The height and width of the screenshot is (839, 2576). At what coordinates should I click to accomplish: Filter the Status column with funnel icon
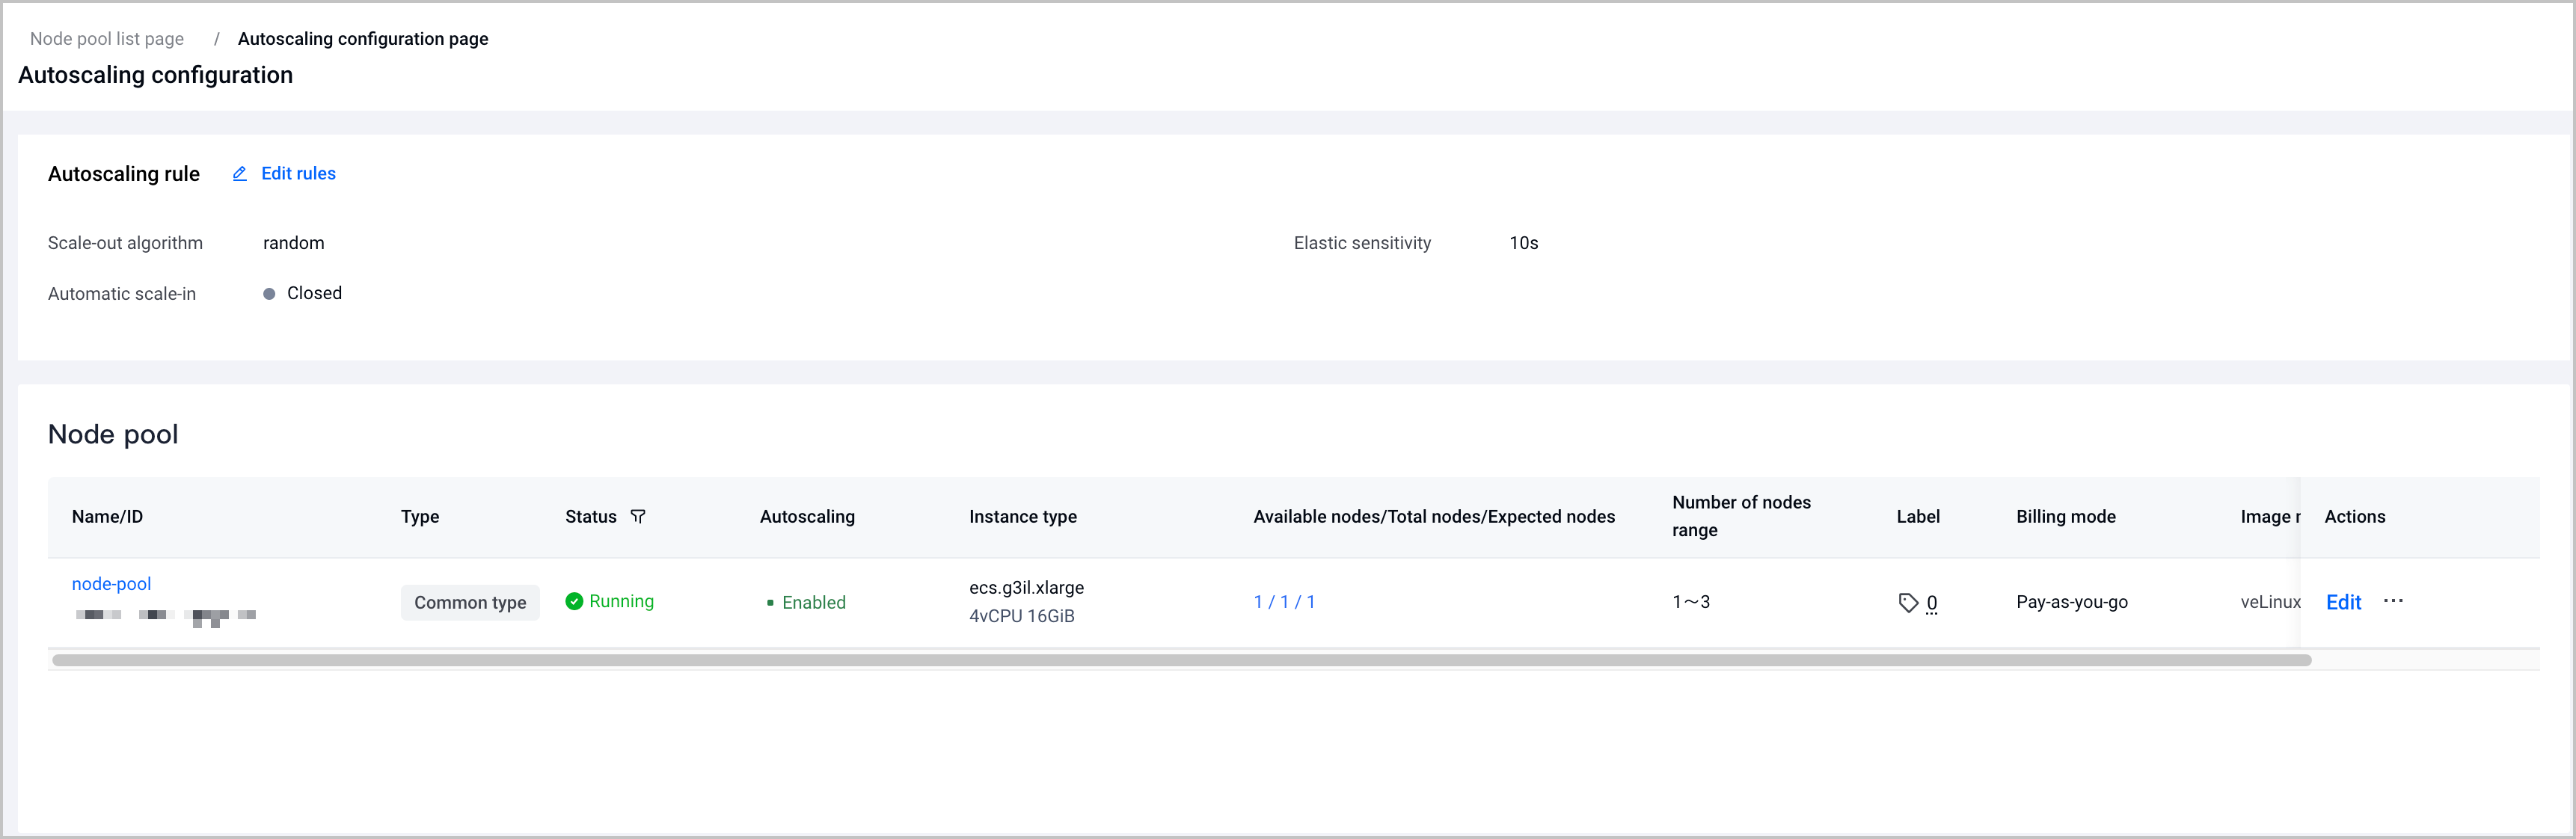click(x=638, y=517)
